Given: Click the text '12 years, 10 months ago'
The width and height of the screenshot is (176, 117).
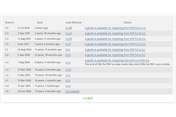Looking at the screenshot, I should [x=48, y=55].
